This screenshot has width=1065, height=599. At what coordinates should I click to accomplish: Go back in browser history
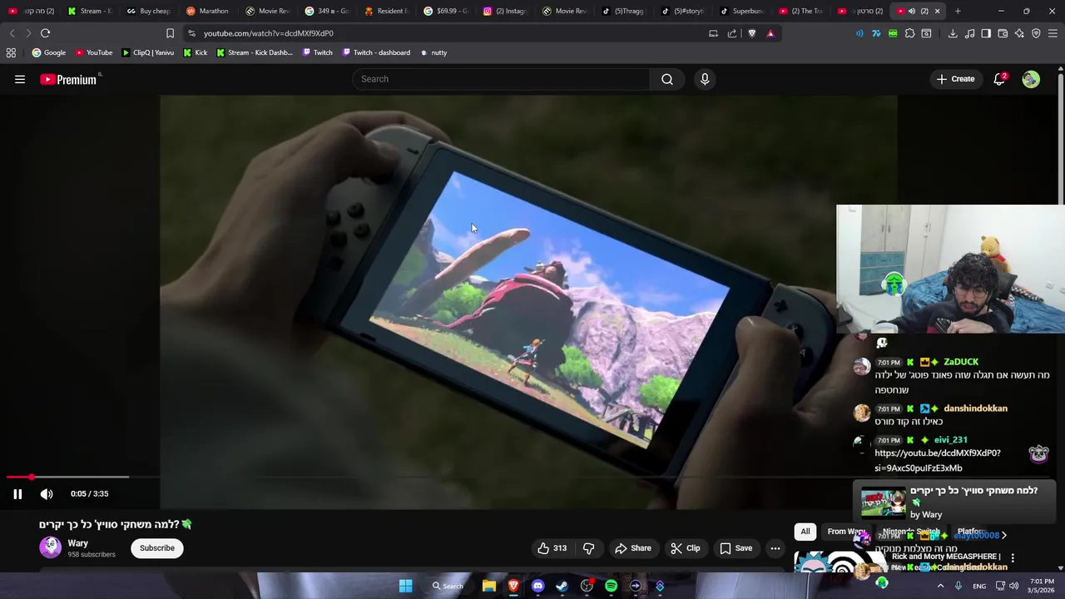pyautogui.click(x=12, y=33)
